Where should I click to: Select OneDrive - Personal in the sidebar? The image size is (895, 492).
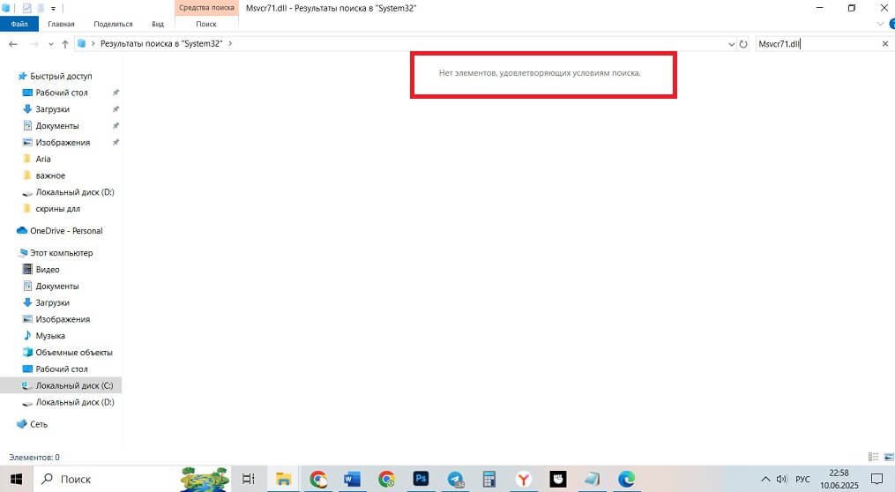(66, 231)
